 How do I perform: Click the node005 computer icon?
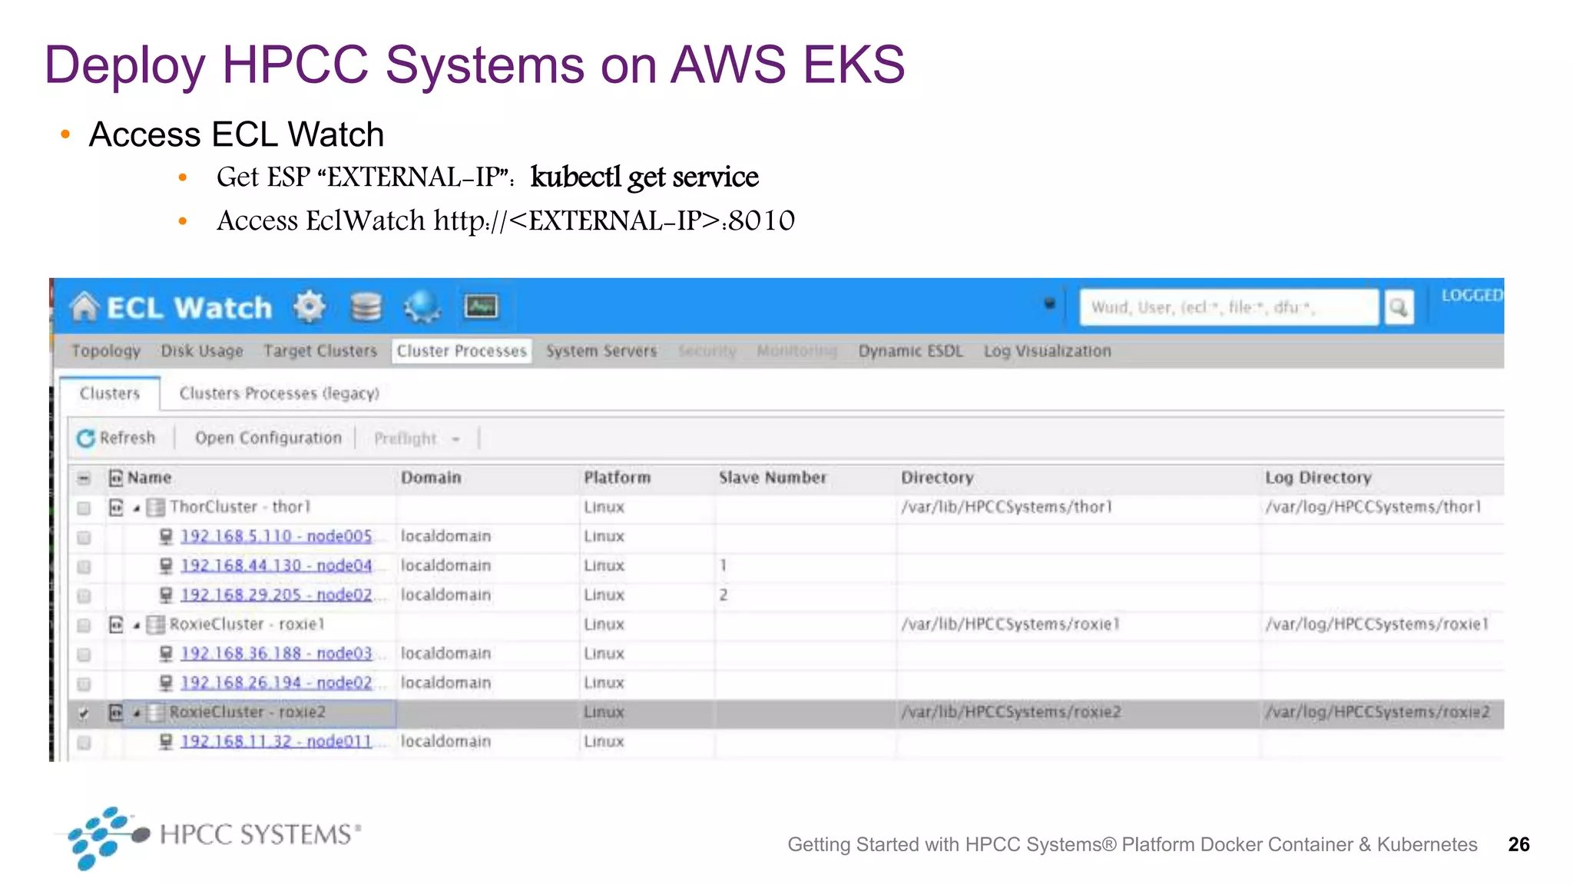point(166,536)
